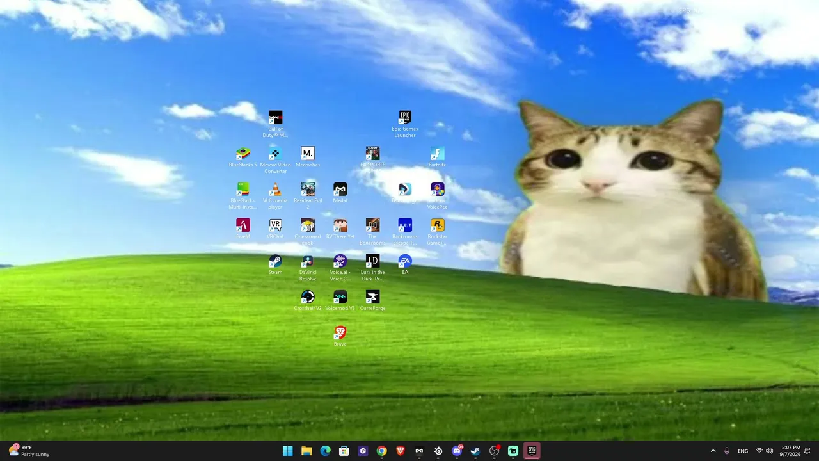This screenshot has width=819, height=461.
Task: Click the DaVinci Resolve desktop icon
Action: click(308, 268)
